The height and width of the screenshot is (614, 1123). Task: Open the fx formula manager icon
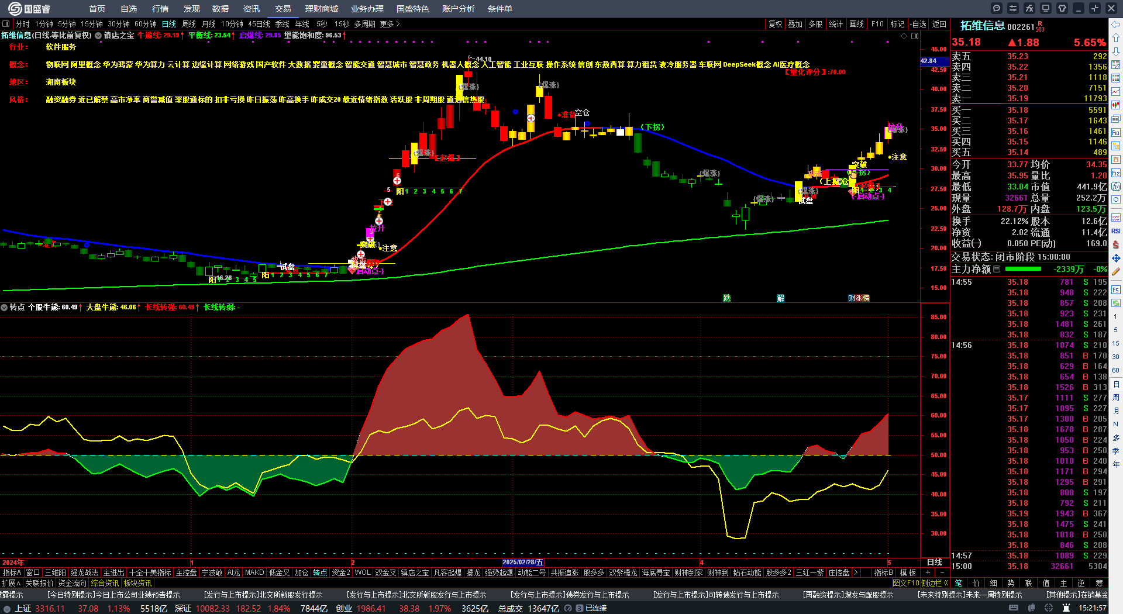click(1029, 8)
